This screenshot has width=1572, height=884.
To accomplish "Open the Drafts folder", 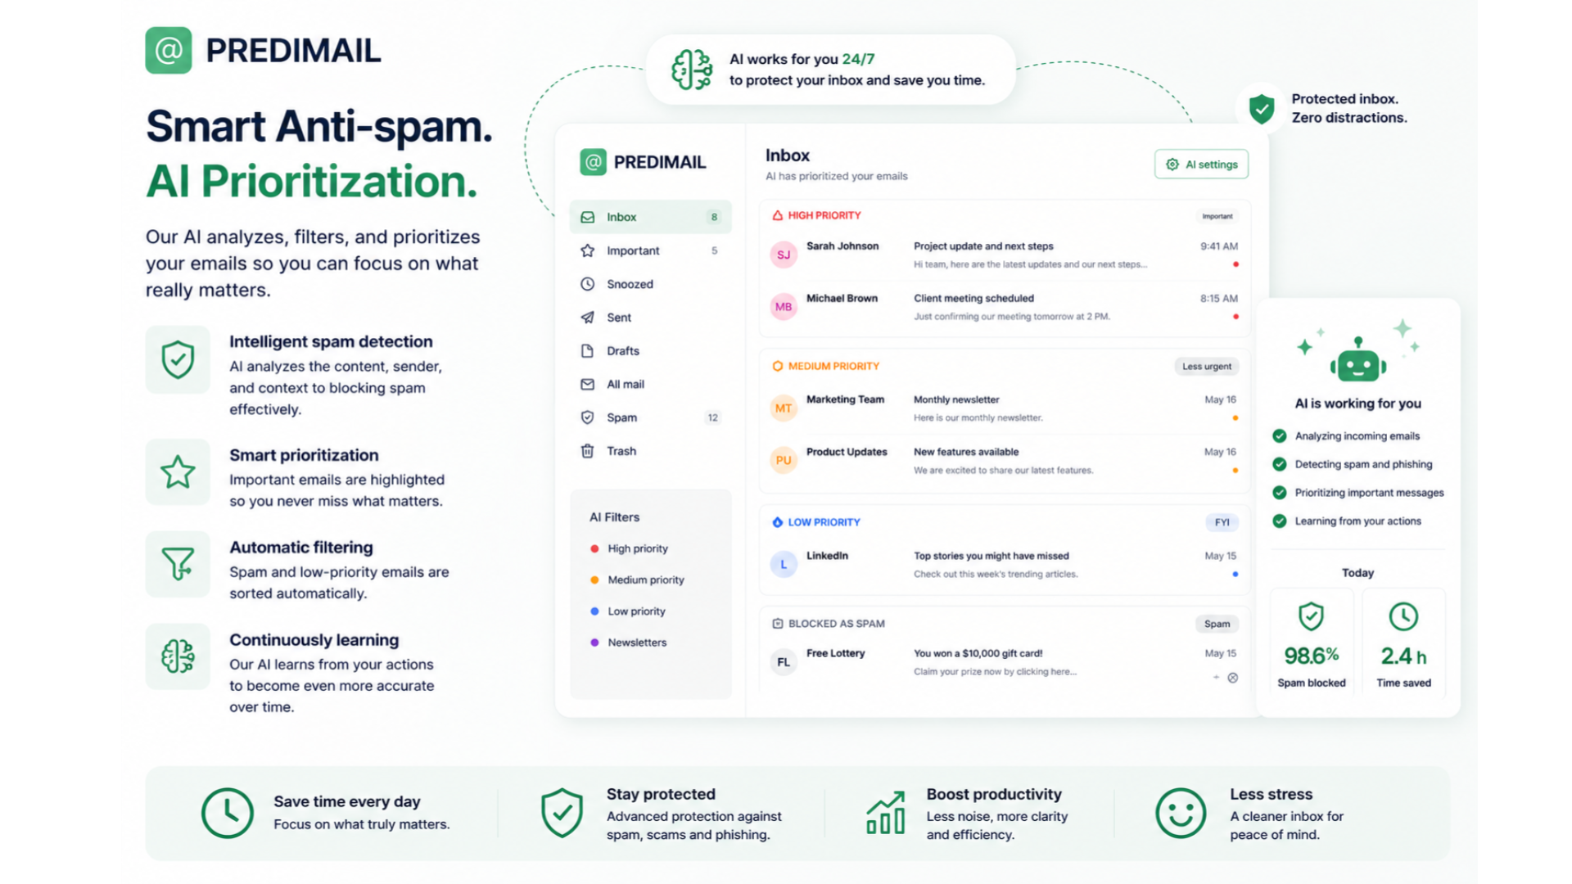I will (650, 350).
